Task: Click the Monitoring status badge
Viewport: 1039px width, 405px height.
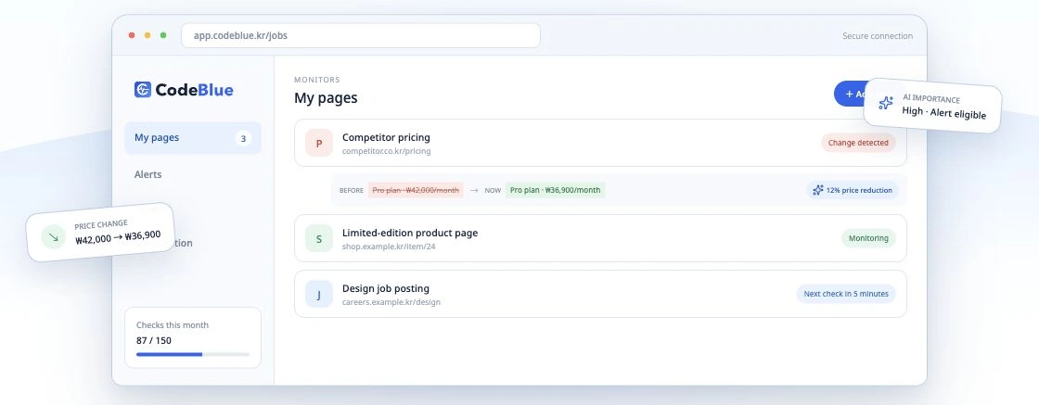Action: [868, 237]
